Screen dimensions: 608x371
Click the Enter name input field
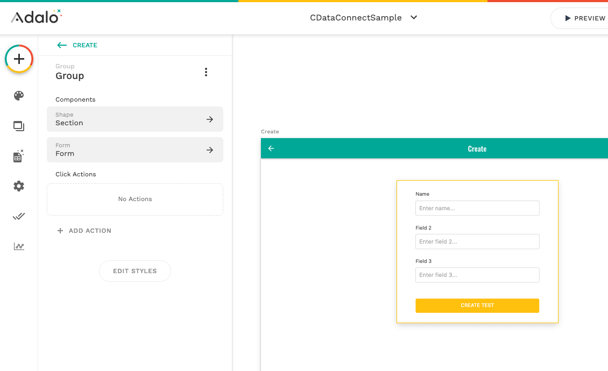[477, 208]
